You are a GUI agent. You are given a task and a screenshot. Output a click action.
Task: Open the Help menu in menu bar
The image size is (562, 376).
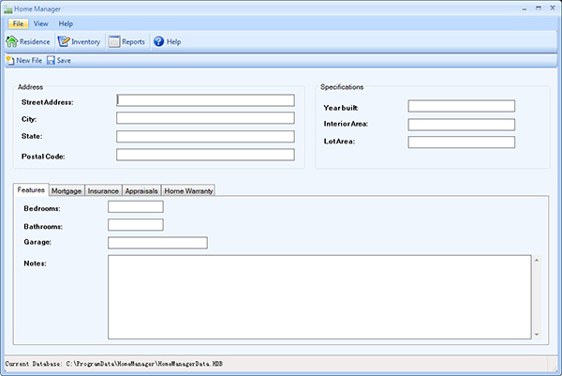(66, 23)
